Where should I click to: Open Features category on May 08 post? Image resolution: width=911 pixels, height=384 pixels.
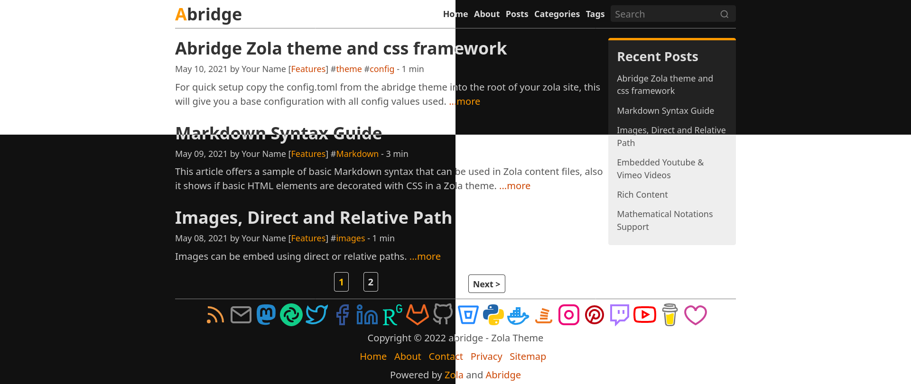(x=308, y=238)
